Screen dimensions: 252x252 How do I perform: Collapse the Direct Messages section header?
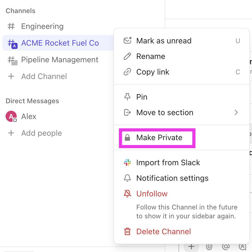click(x=32, y=101)
